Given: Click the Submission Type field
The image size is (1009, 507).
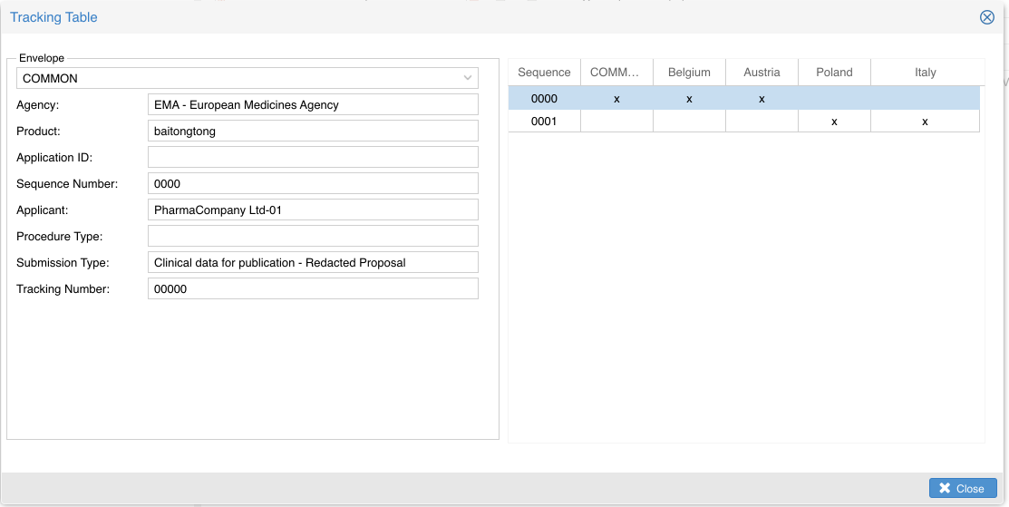Looking at the screenshot, I should pos(313,262).
